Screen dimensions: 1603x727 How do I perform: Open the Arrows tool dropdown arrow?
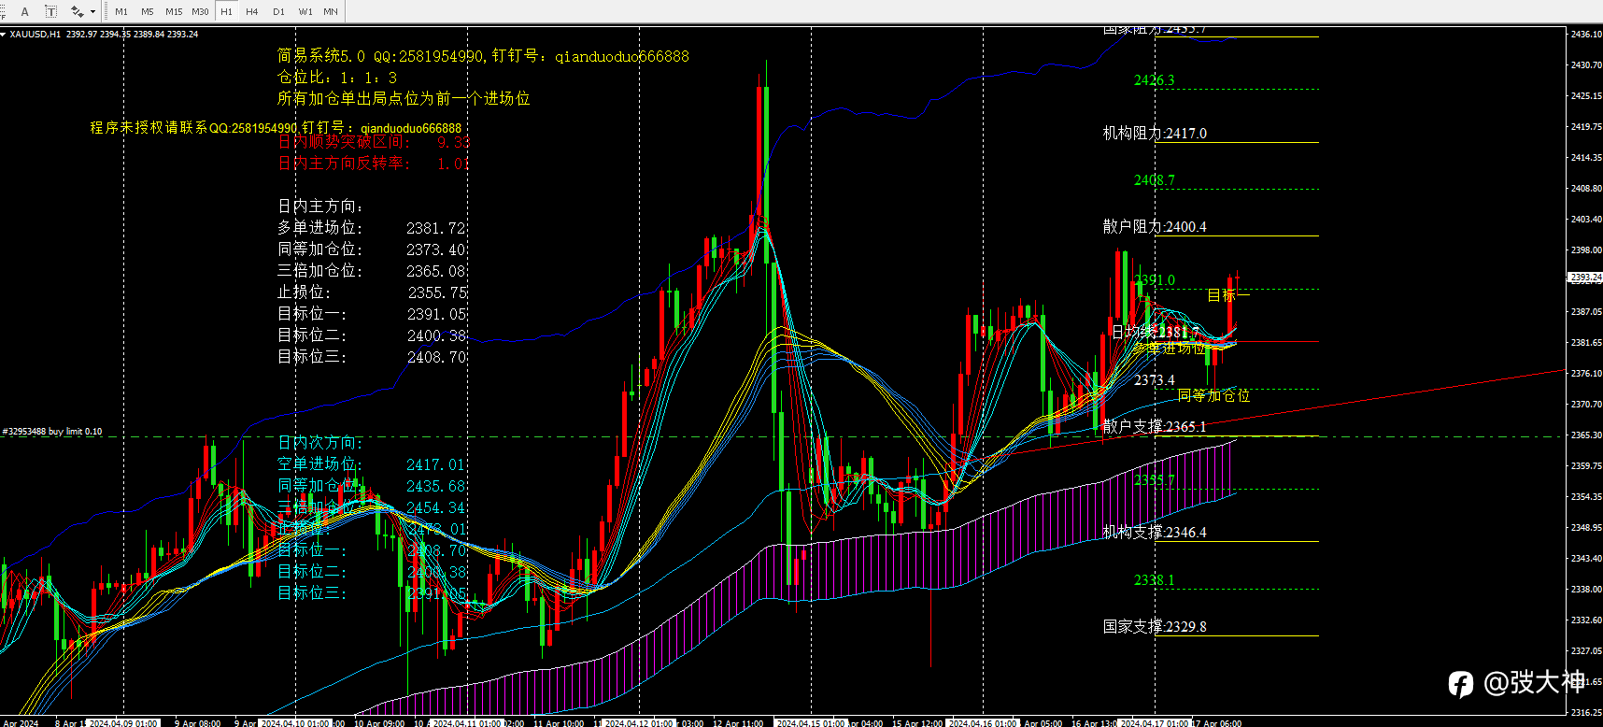coord(92,12)
